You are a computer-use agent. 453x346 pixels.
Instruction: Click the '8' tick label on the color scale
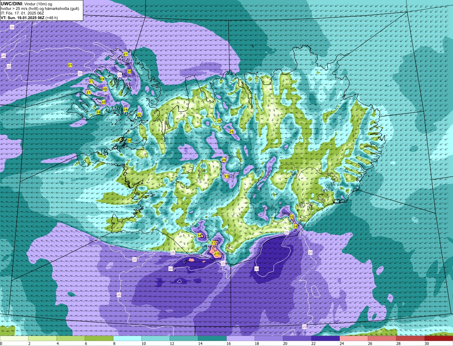coord(114,344)
